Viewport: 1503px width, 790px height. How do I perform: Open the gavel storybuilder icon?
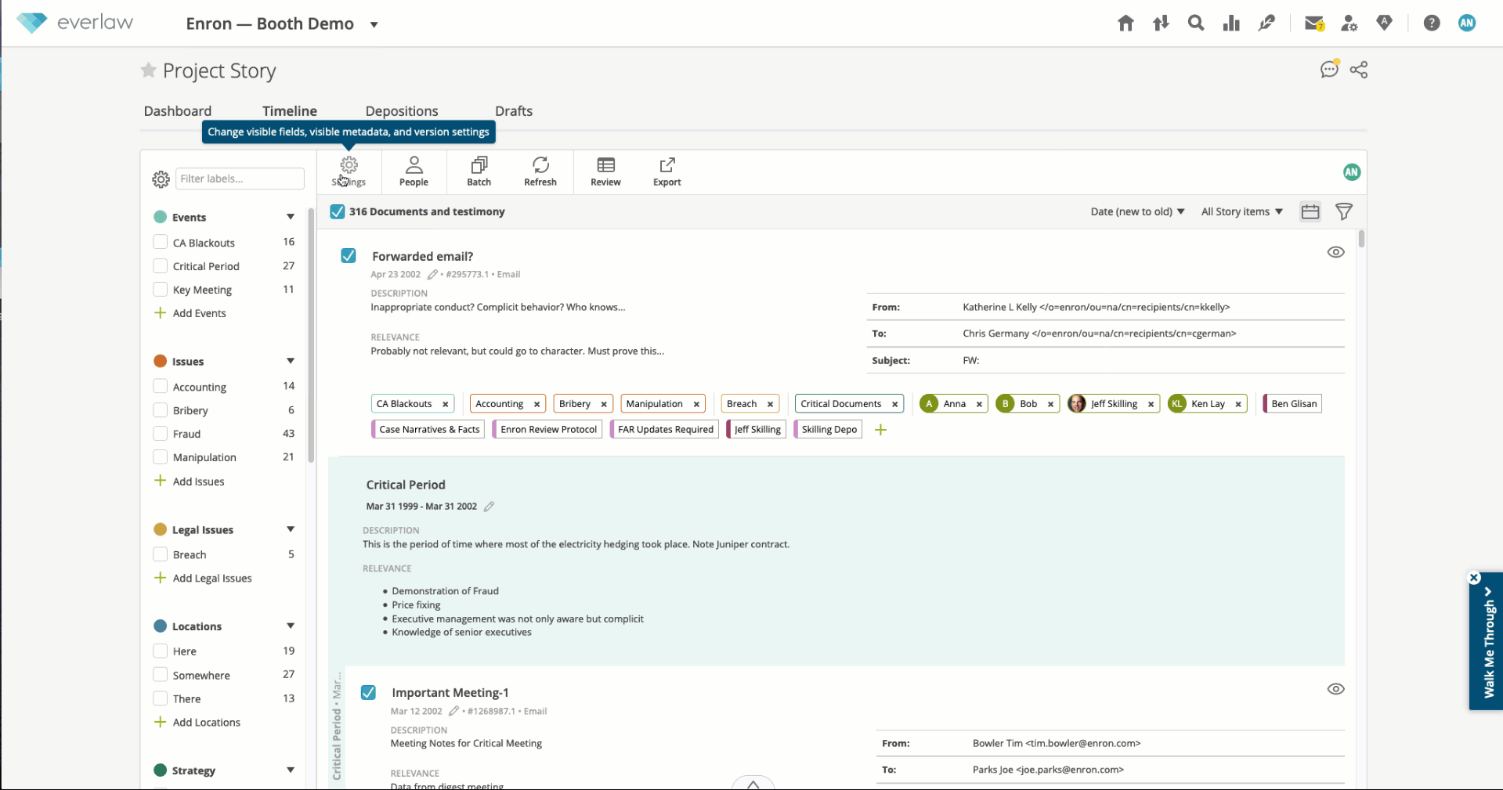tap(1266, 23)
